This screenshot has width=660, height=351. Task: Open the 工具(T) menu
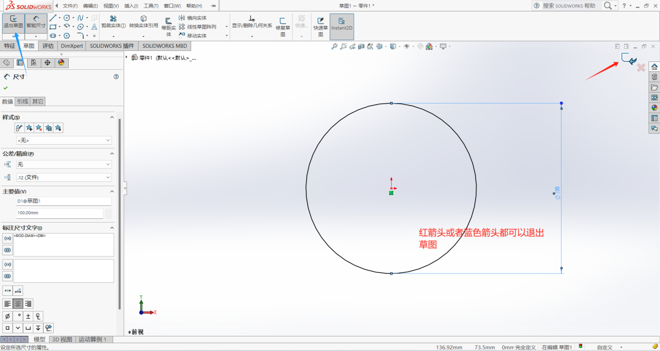tap(151, 6)
